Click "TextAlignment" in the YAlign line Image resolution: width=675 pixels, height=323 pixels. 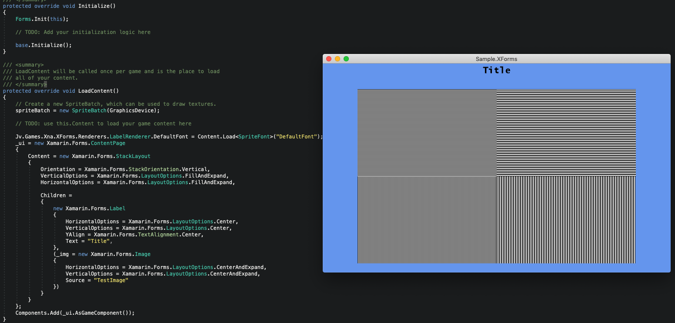point(158,235)
